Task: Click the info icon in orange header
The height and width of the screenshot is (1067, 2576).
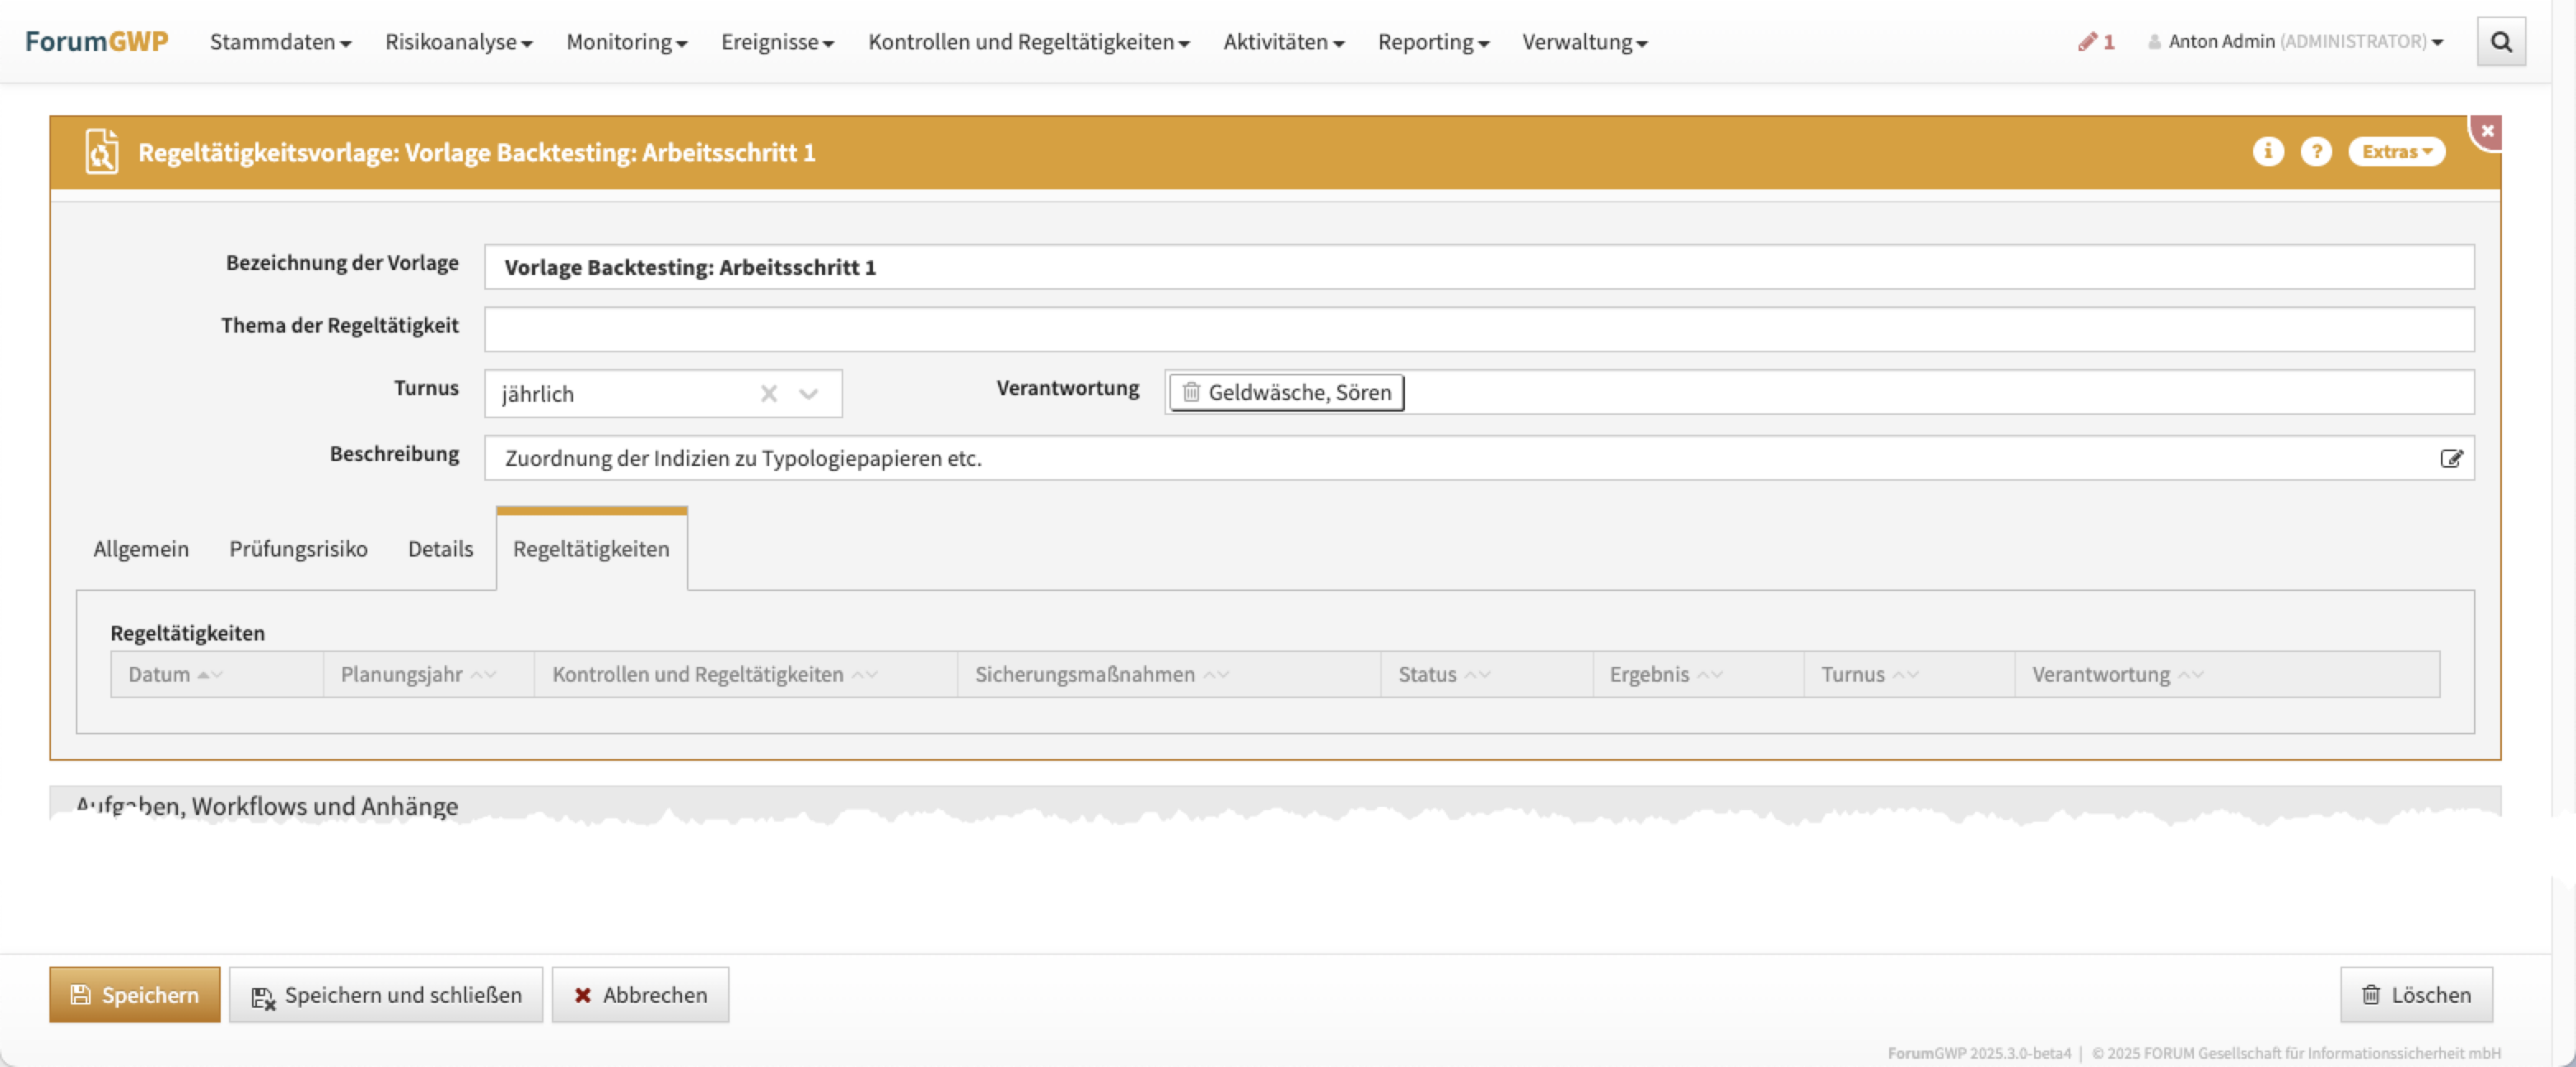Action: point(2267,151)
